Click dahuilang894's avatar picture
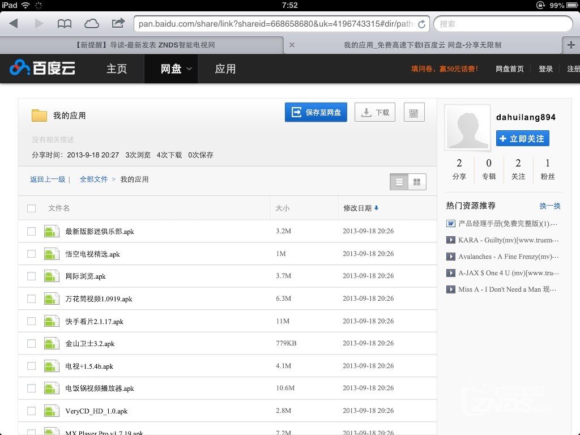Image resolution: width=580 pixels, height=435 pixels. click(x=467, y=127)
